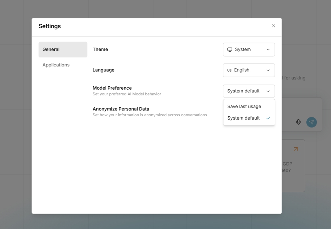Open the Applications settings tab
Screen dimensions: 331x229
[56, 65]
